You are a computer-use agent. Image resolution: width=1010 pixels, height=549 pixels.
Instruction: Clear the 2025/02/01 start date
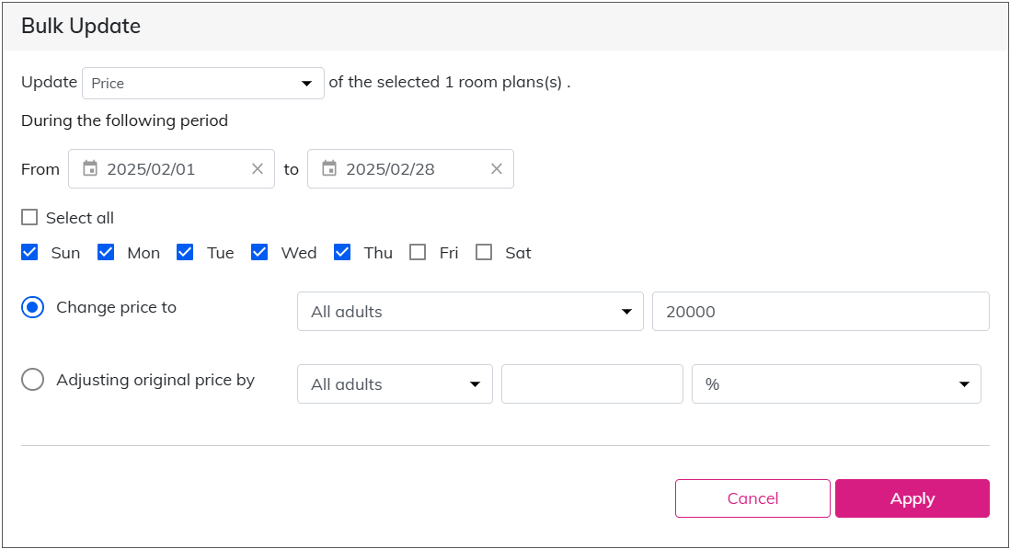(257, 168)
